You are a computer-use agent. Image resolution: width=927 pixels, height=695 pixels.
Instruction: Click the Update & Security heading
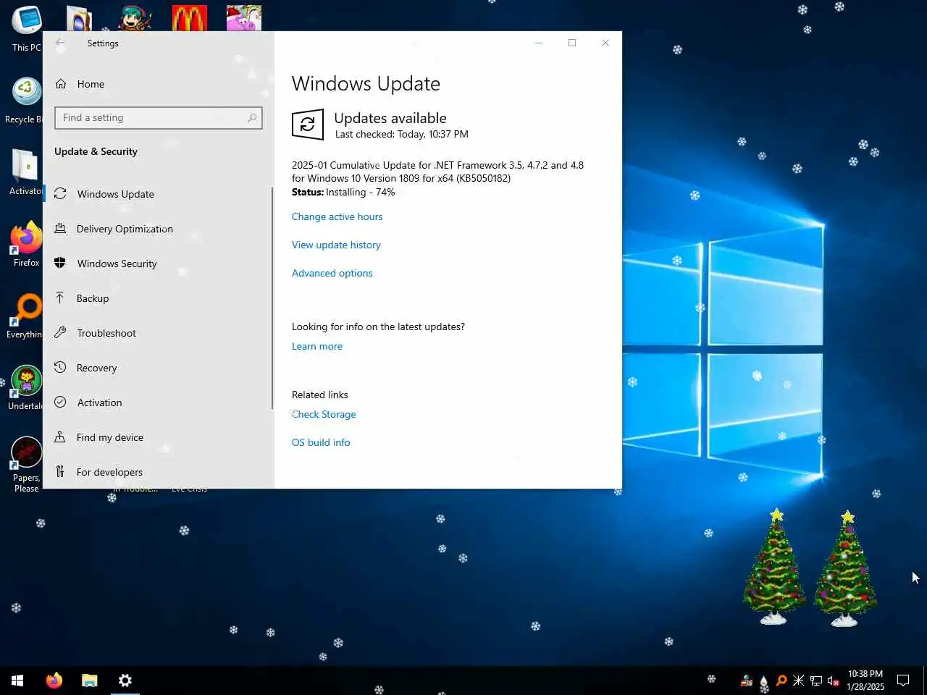coord(96,151)
